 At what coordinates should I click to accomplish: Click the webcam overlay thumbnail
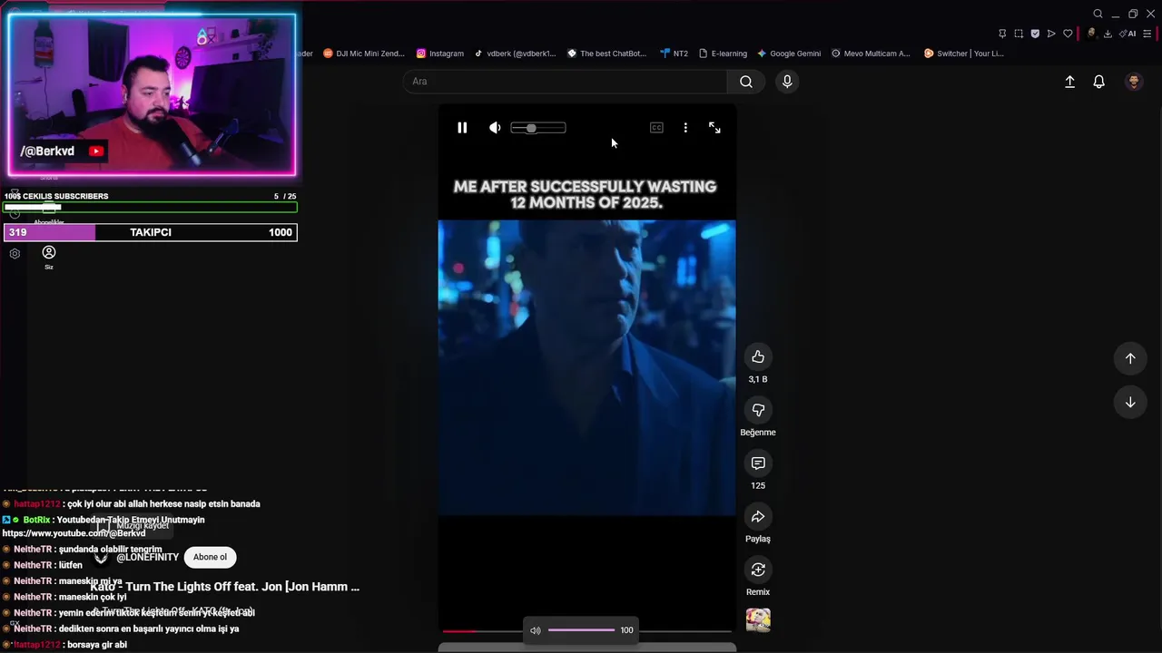(x=152, y=94)
